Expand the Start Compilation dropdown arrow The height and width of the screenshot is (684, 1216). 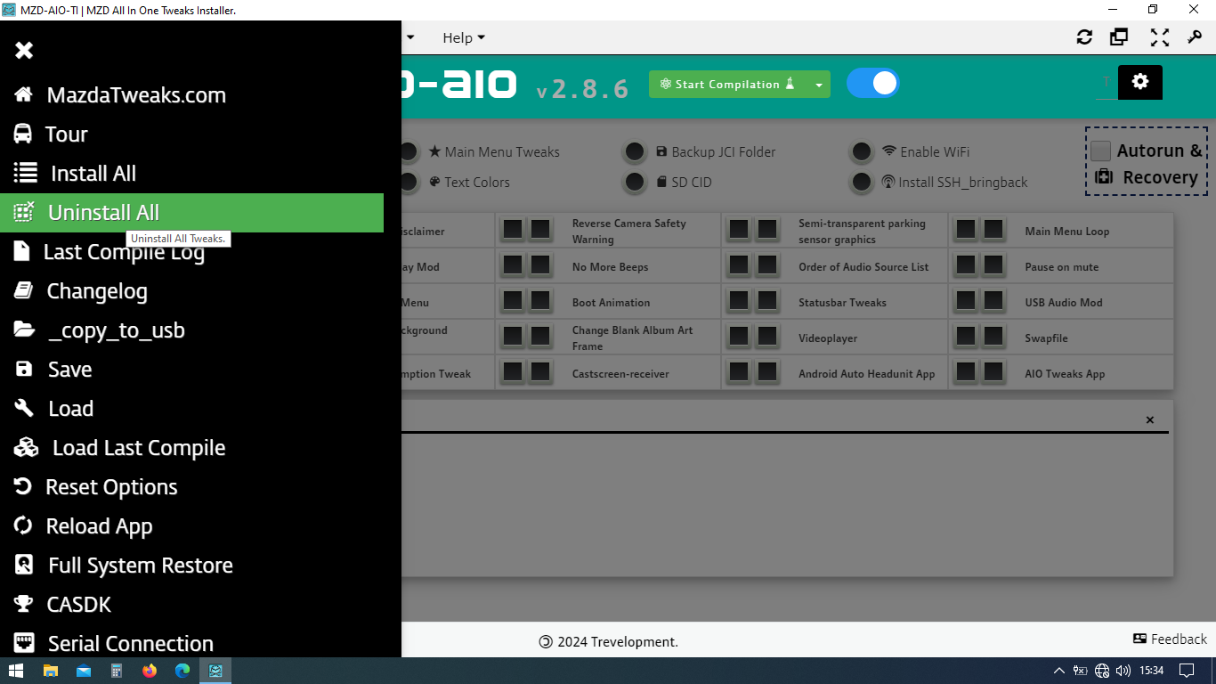pyautogui.click(x=818, y=85)
